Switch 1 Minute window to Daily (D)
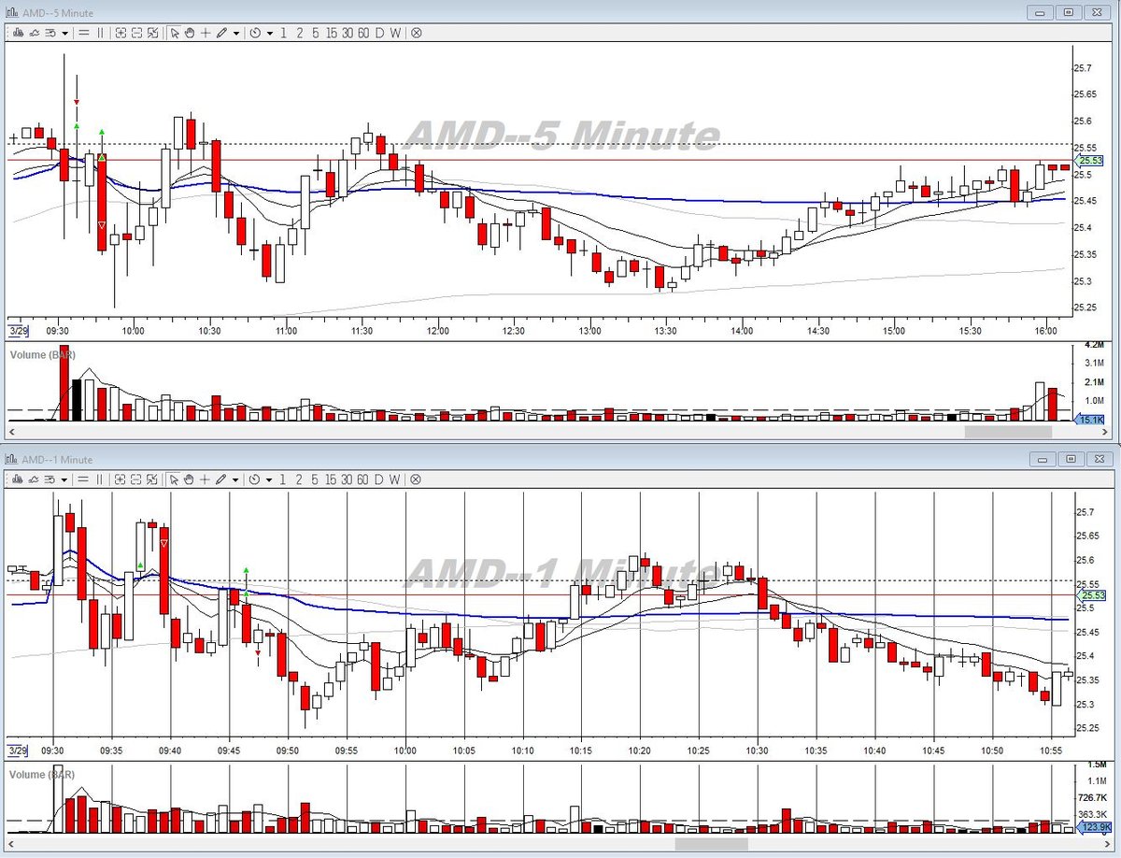This screenshot has height=858, width=1121. [x=379, y=479]
